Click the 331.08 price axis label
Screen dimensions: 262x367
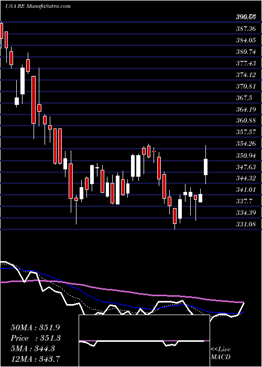pos(246,224)
